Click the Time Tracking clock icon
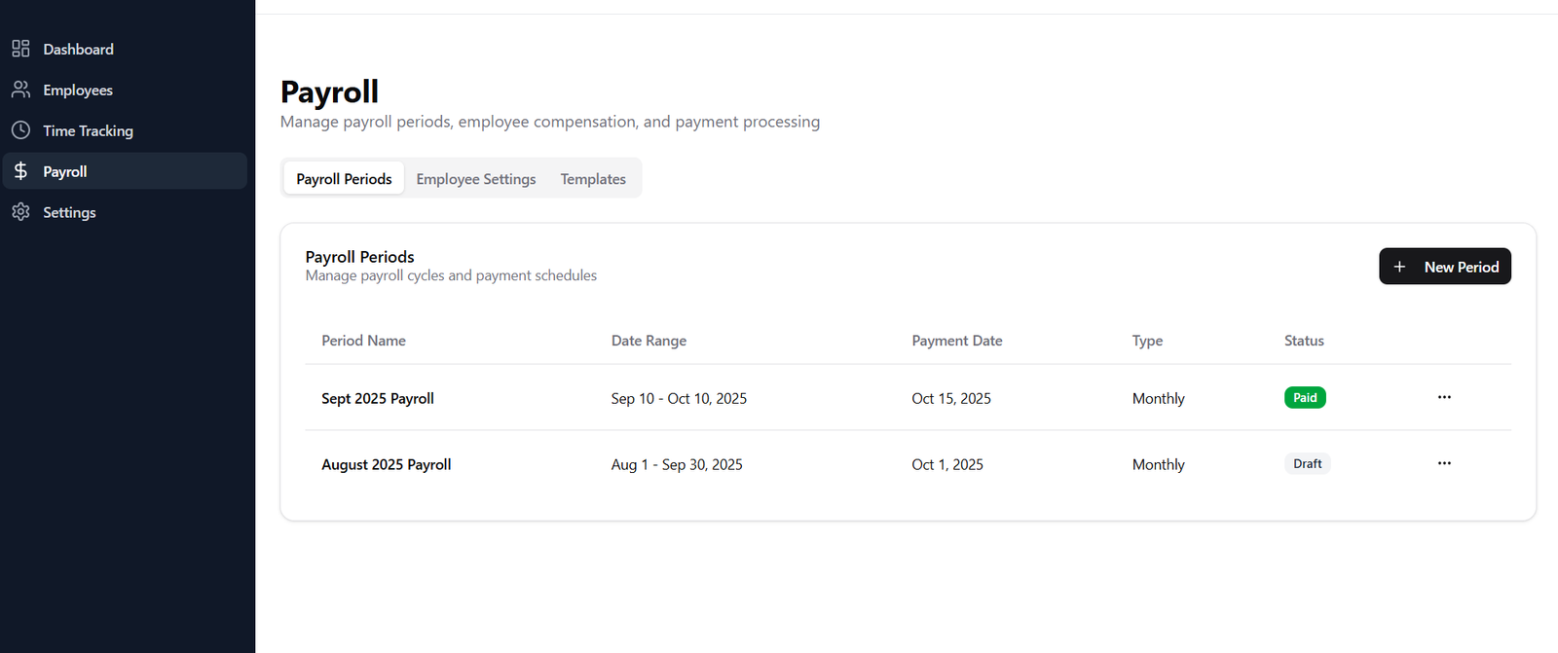The width and height of the screenshot is (1558, 653). [20, 130]
